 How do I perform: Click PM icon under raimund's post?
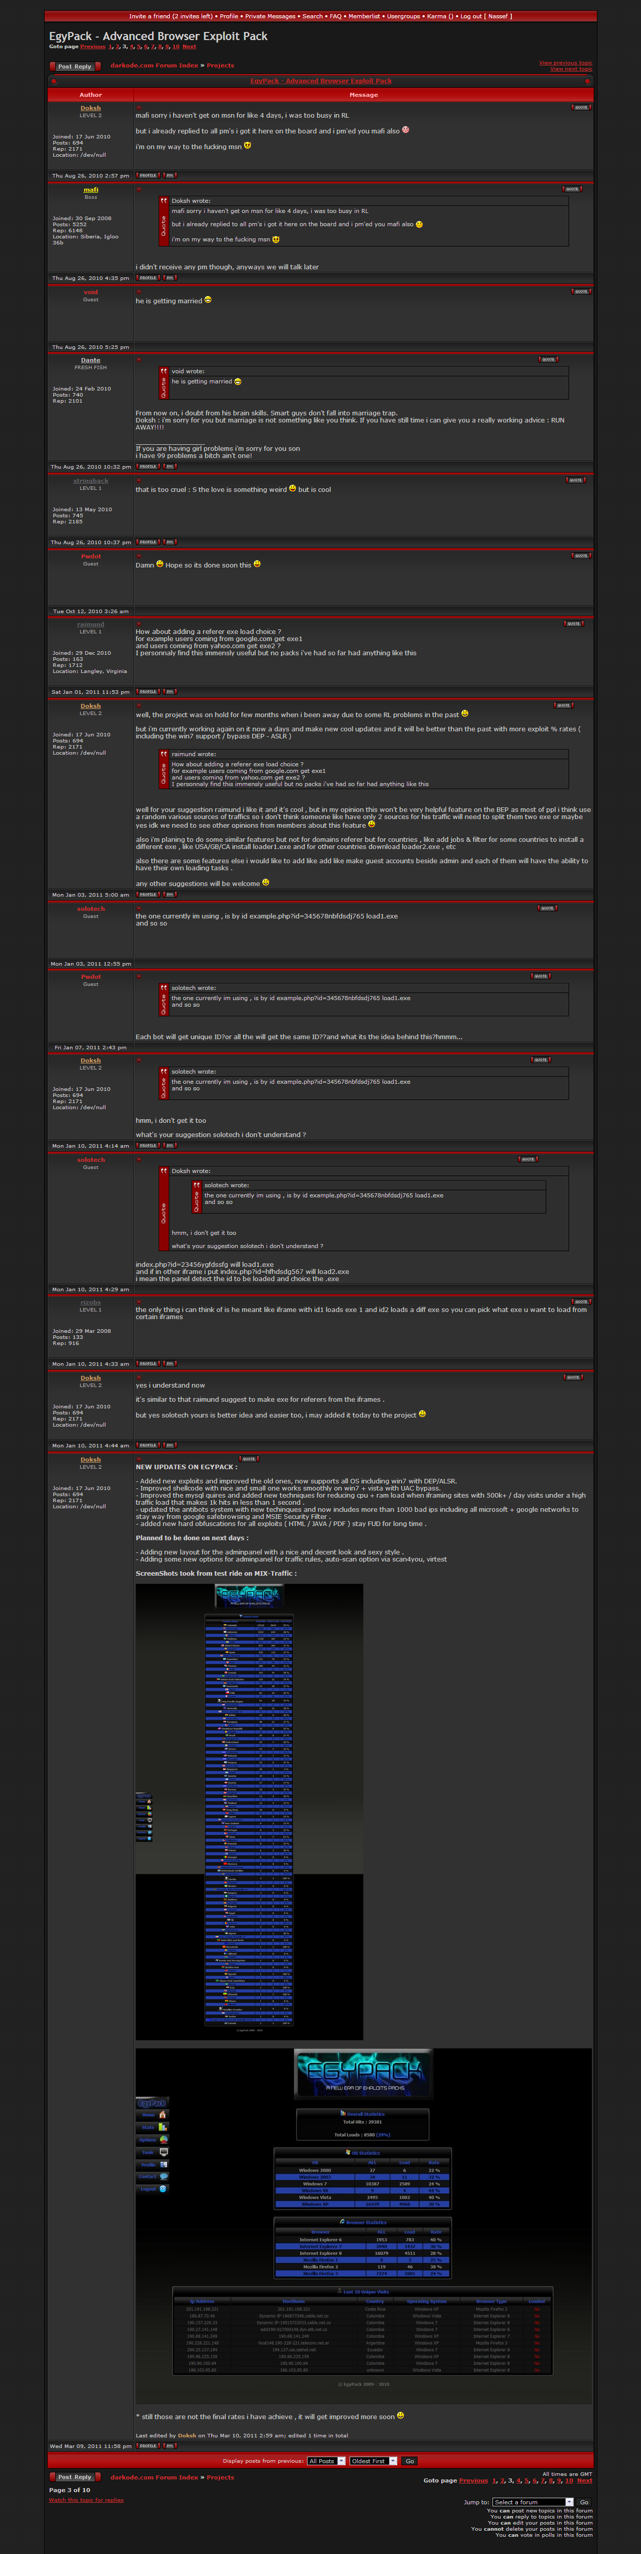pos(169,692)
